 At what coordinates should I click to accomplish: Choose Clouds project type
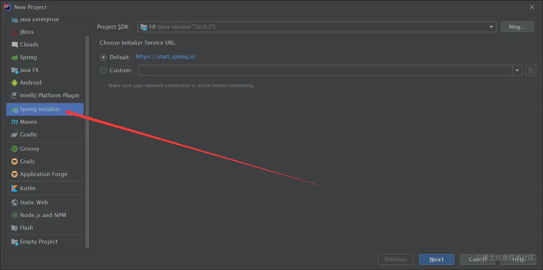tap(45, 45)
